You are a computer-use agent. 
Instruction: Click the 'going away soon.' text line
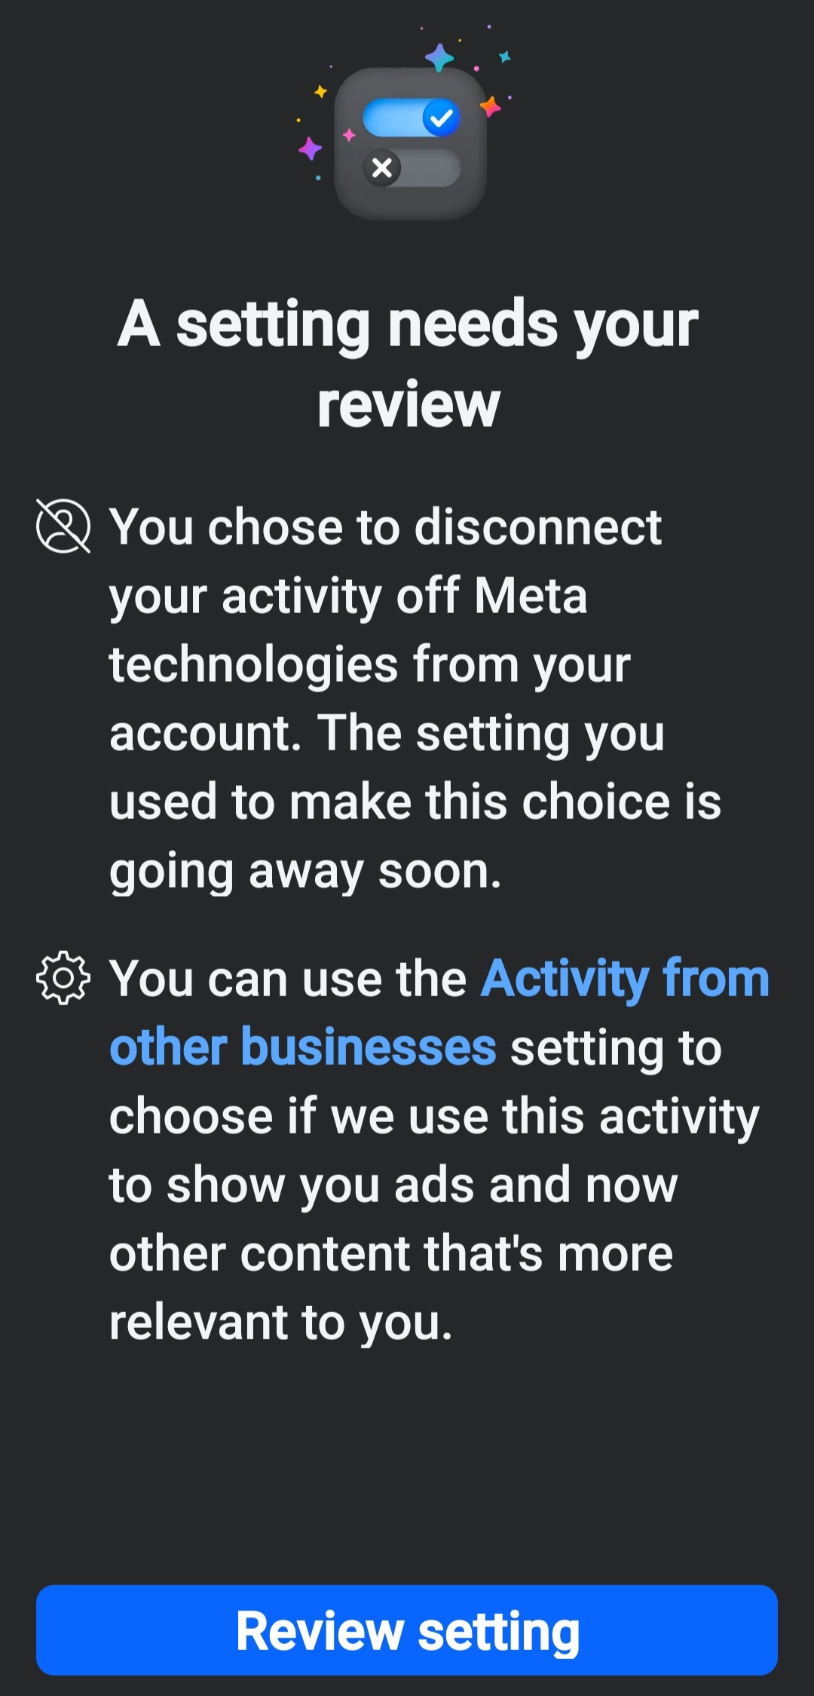click(305, 871)
